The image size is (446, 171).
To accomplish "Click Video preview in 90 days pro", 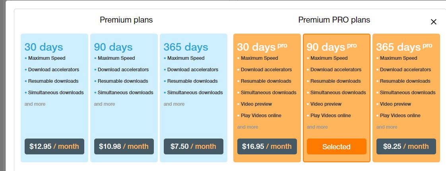I will [x=326, y=104].
